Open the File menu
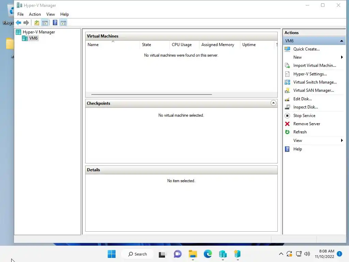The width and height of the screenshot is (349, 262). coord(20,14)
